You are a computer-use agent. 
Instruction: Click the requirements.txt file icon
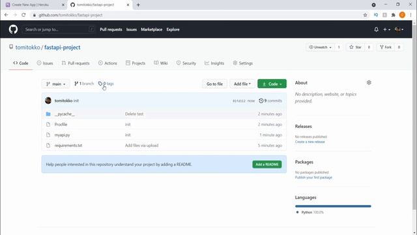48,146
